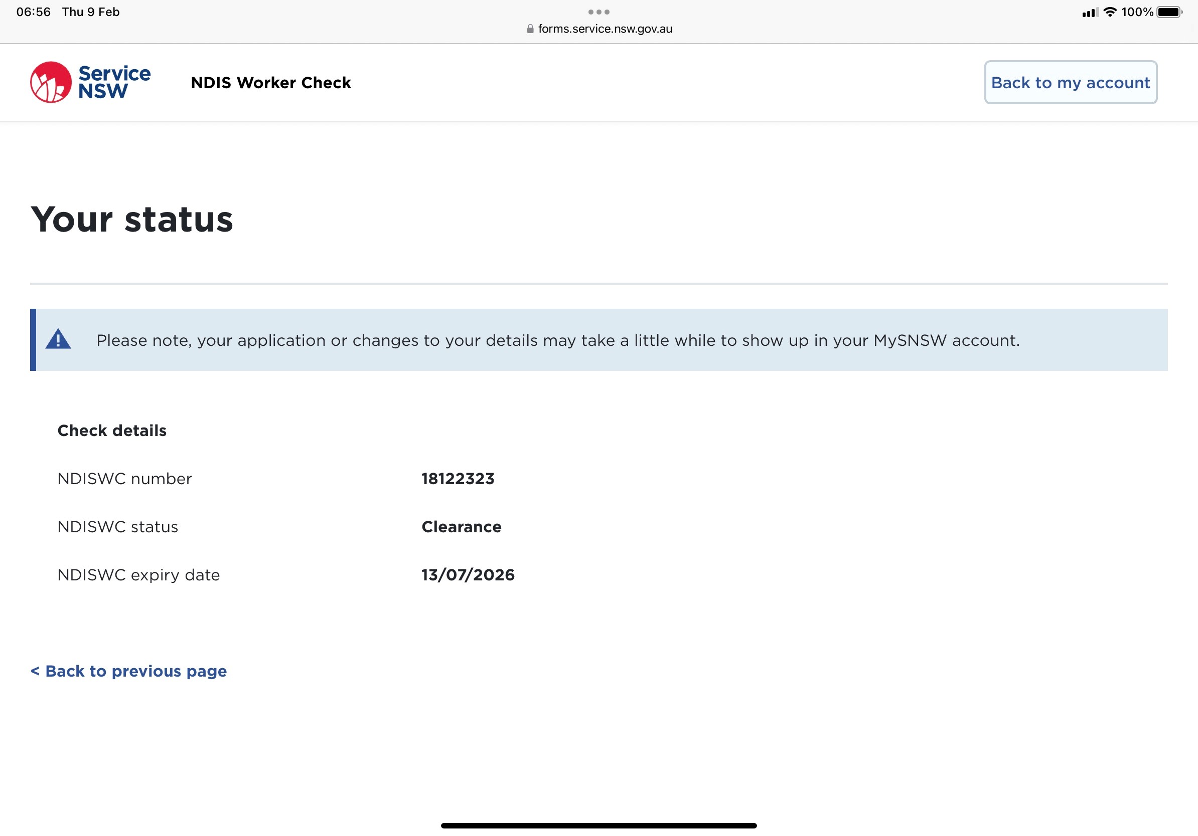Click the Service NSW logo

point(90,82)
